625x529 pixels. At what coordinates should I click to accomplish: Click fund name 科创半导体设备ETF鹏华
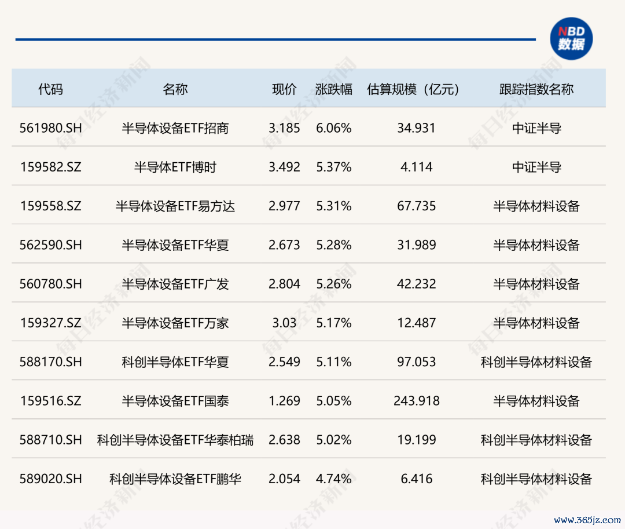[x=175, y=479]
